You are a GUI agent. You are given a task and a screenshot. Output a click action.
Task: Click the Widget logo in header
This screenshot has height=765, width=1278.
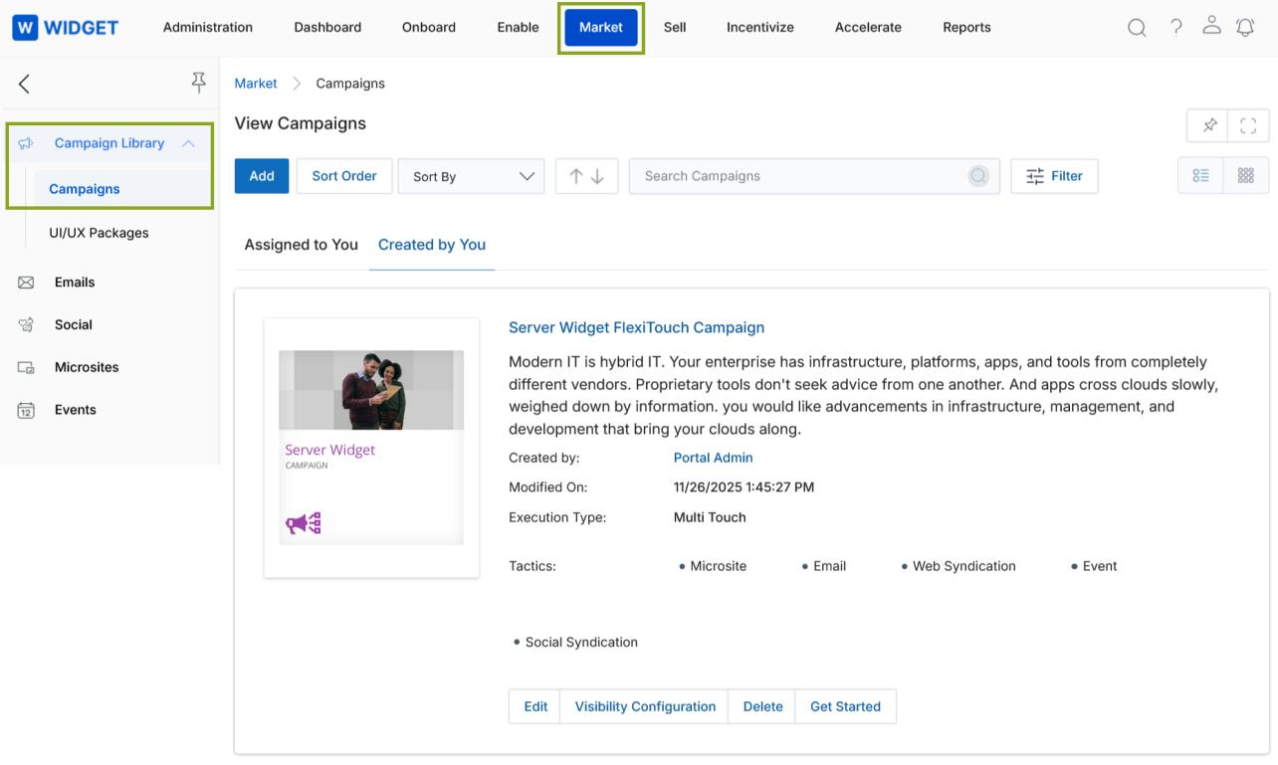click(x=66, y=28)
